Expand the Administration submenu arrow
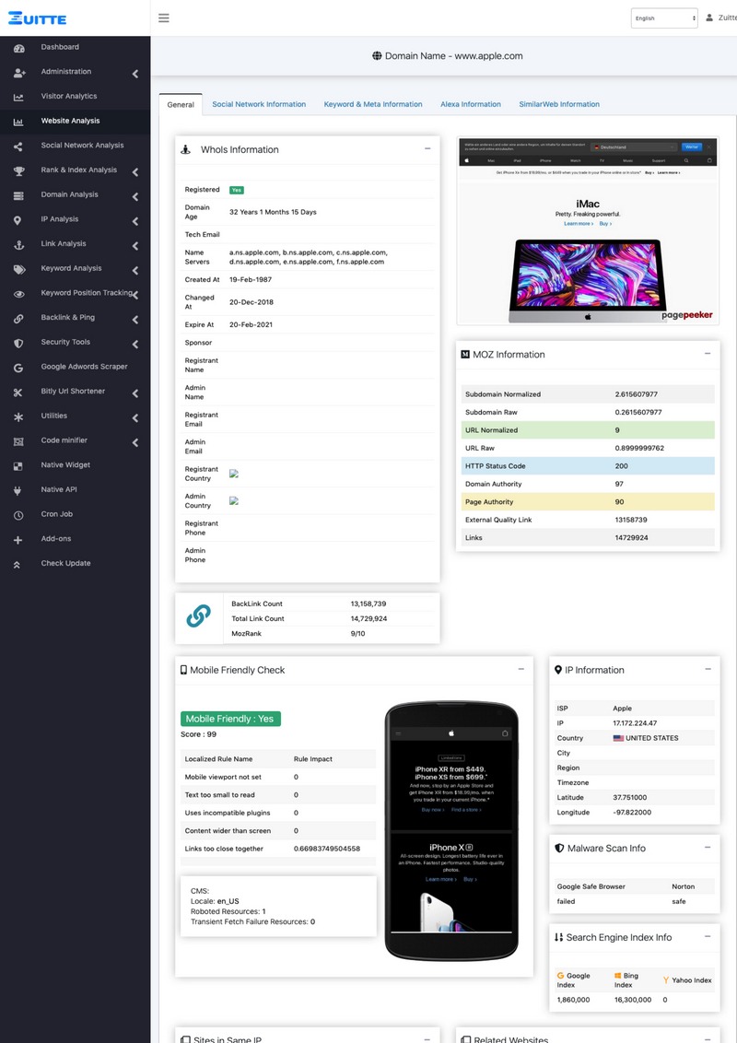 pyautogui.click(x=135, y=74)
